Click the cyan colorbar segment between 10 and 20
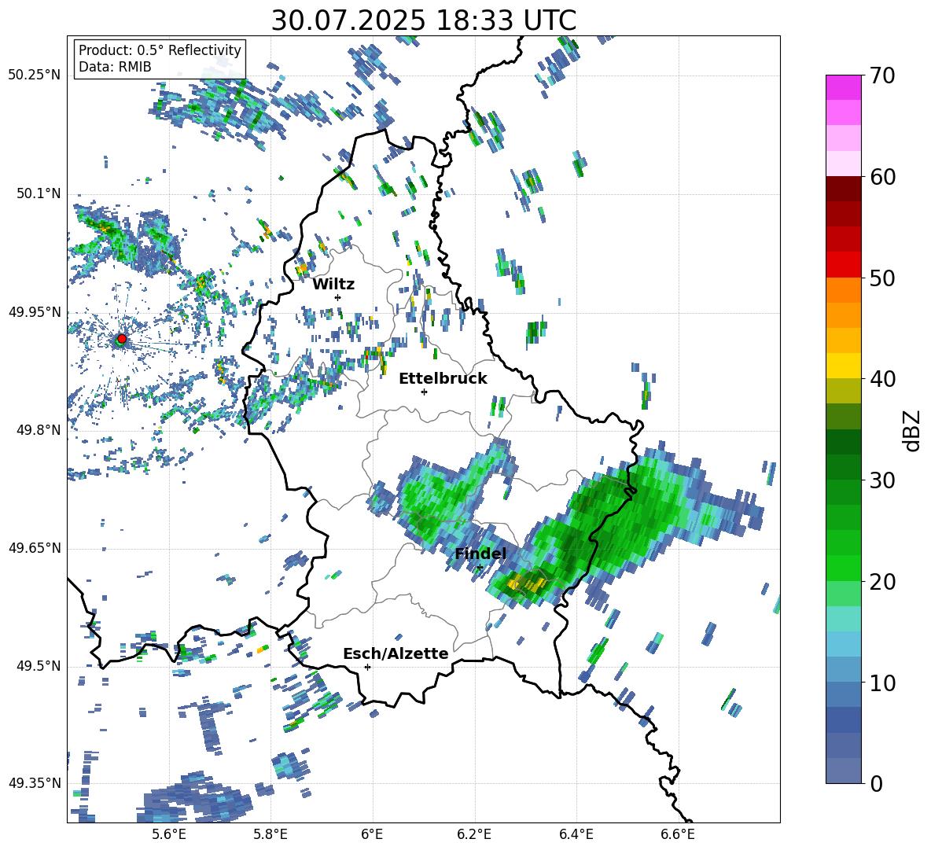Viewport: 931px width, 850px height. point(843,619)
